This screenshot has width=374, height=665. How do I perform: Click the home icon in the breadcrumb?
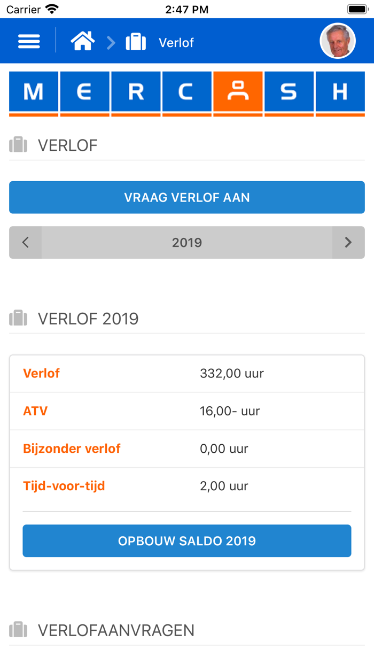point(82,41)
